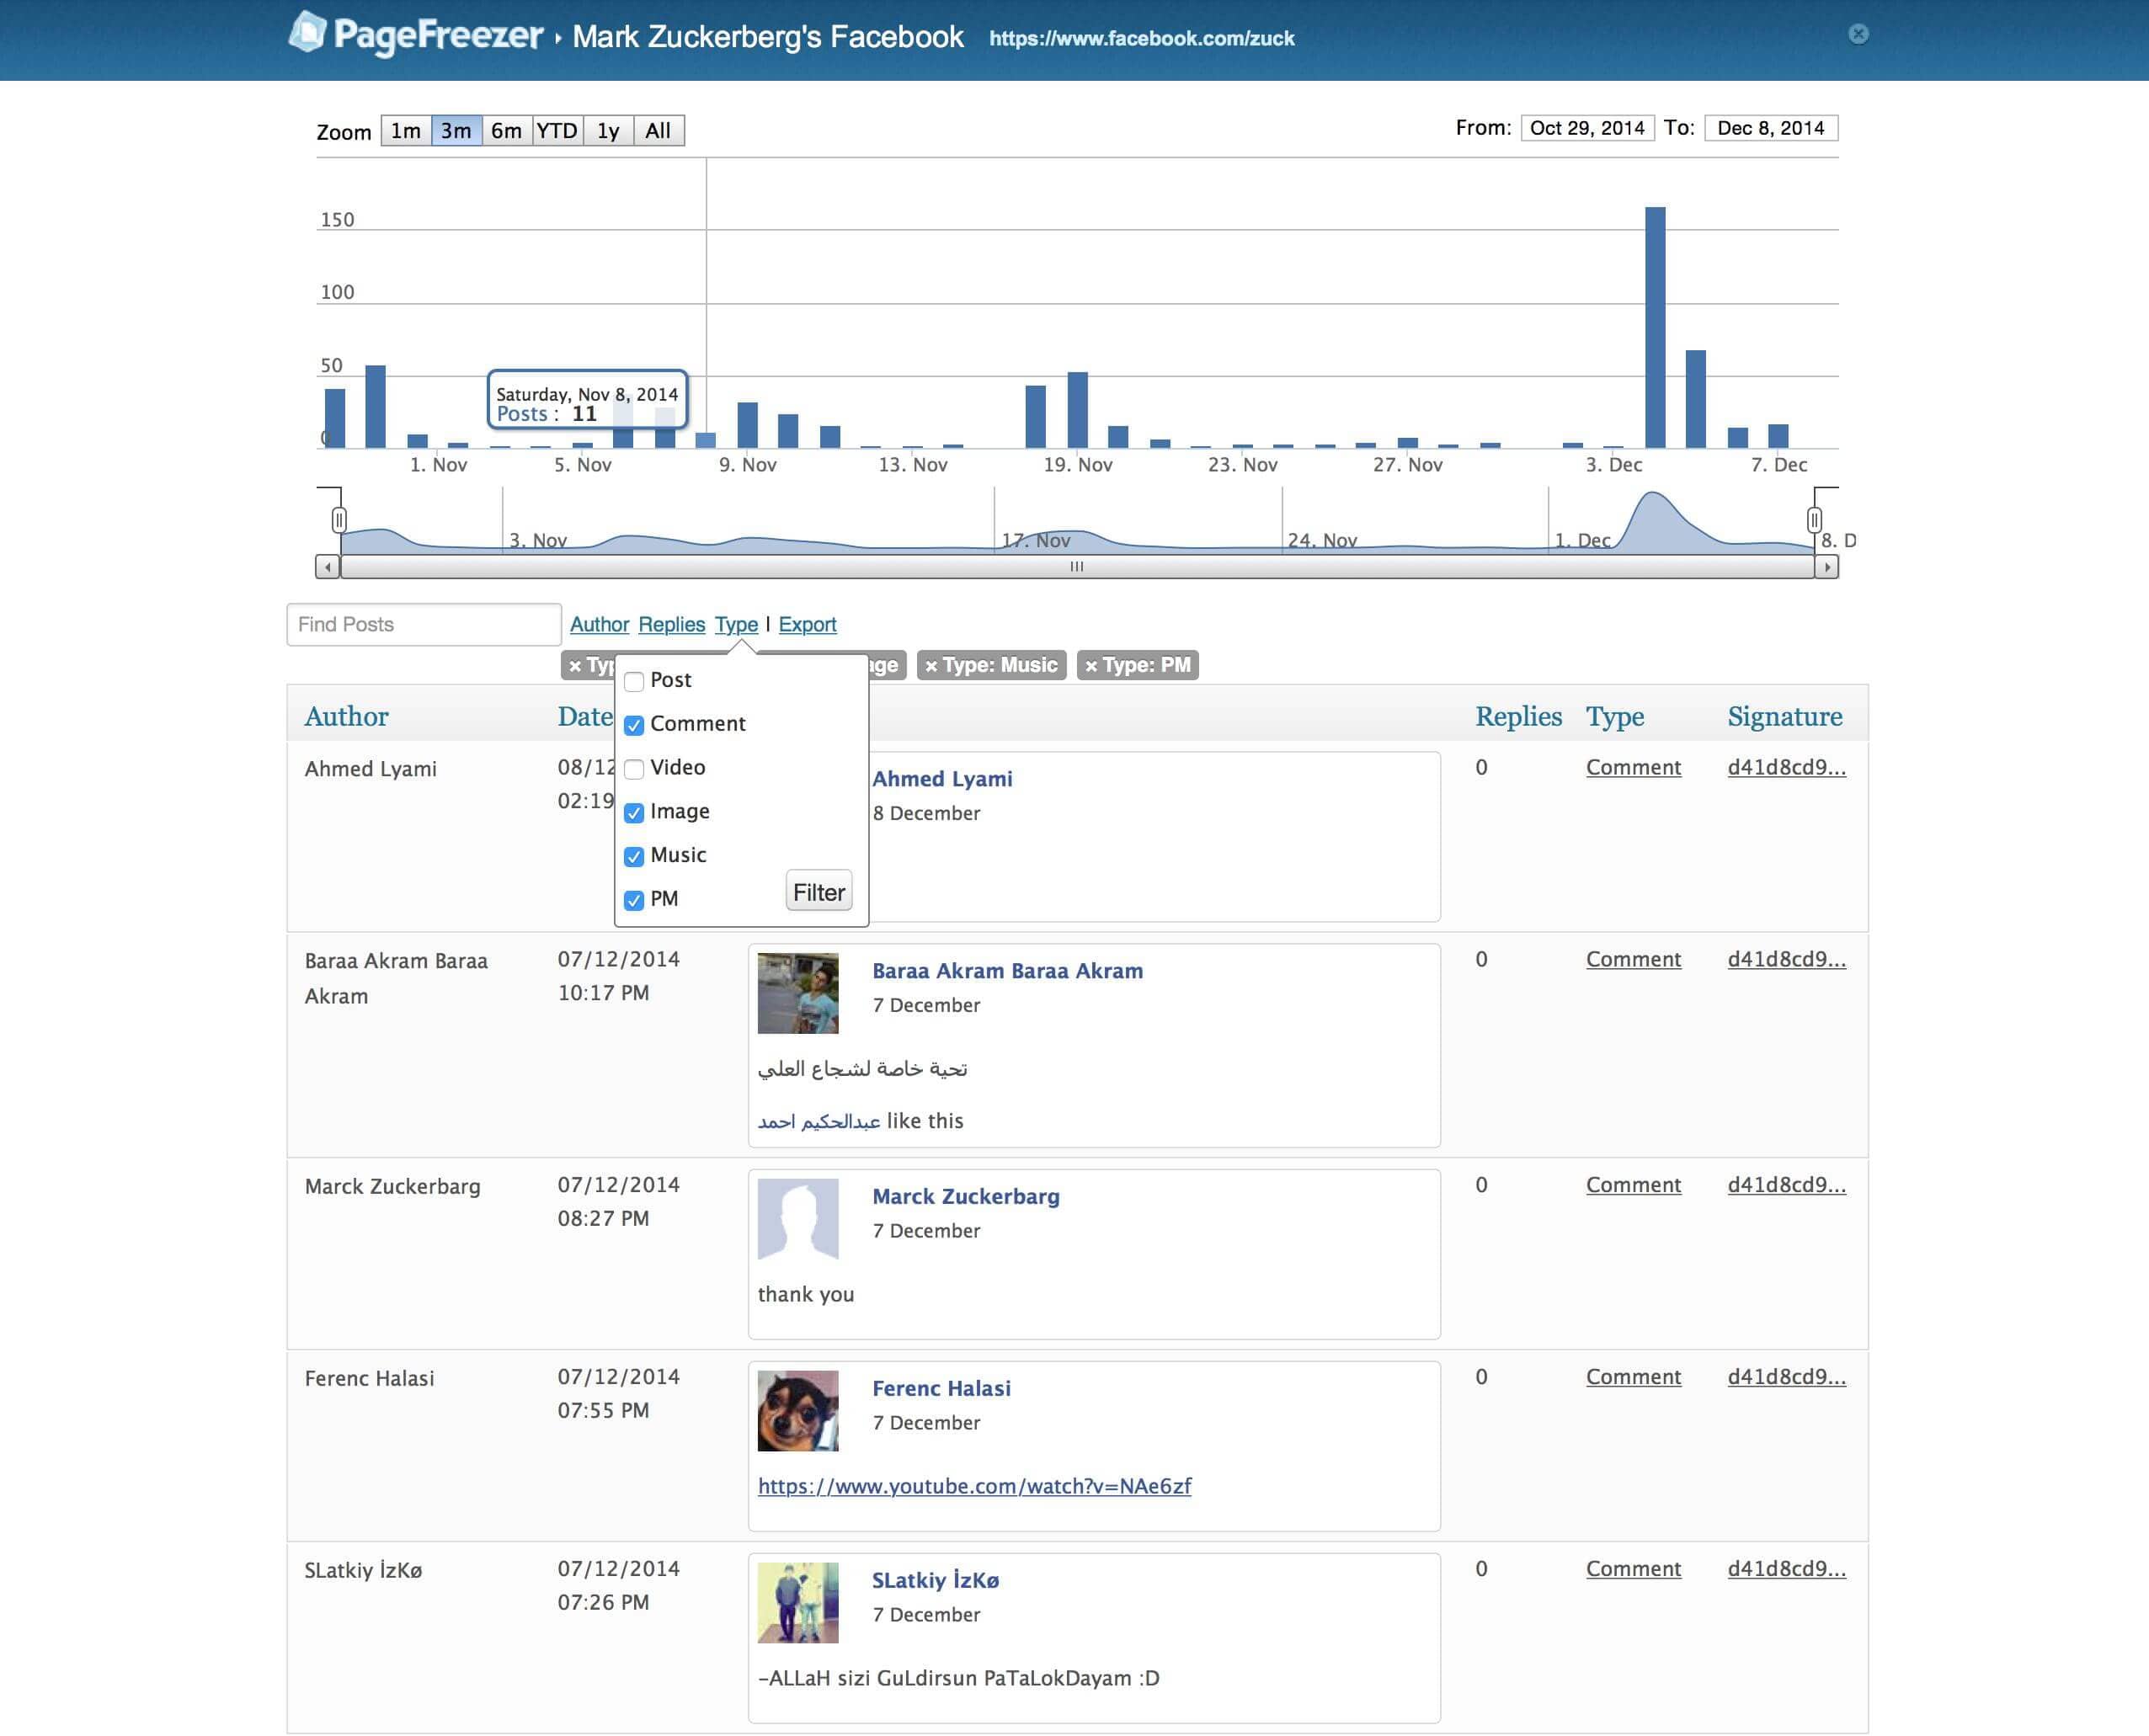Click Ferenc Halasi's dog avatar thumbnail
2149x1736 pixels.
click(x=798, y=1411)
